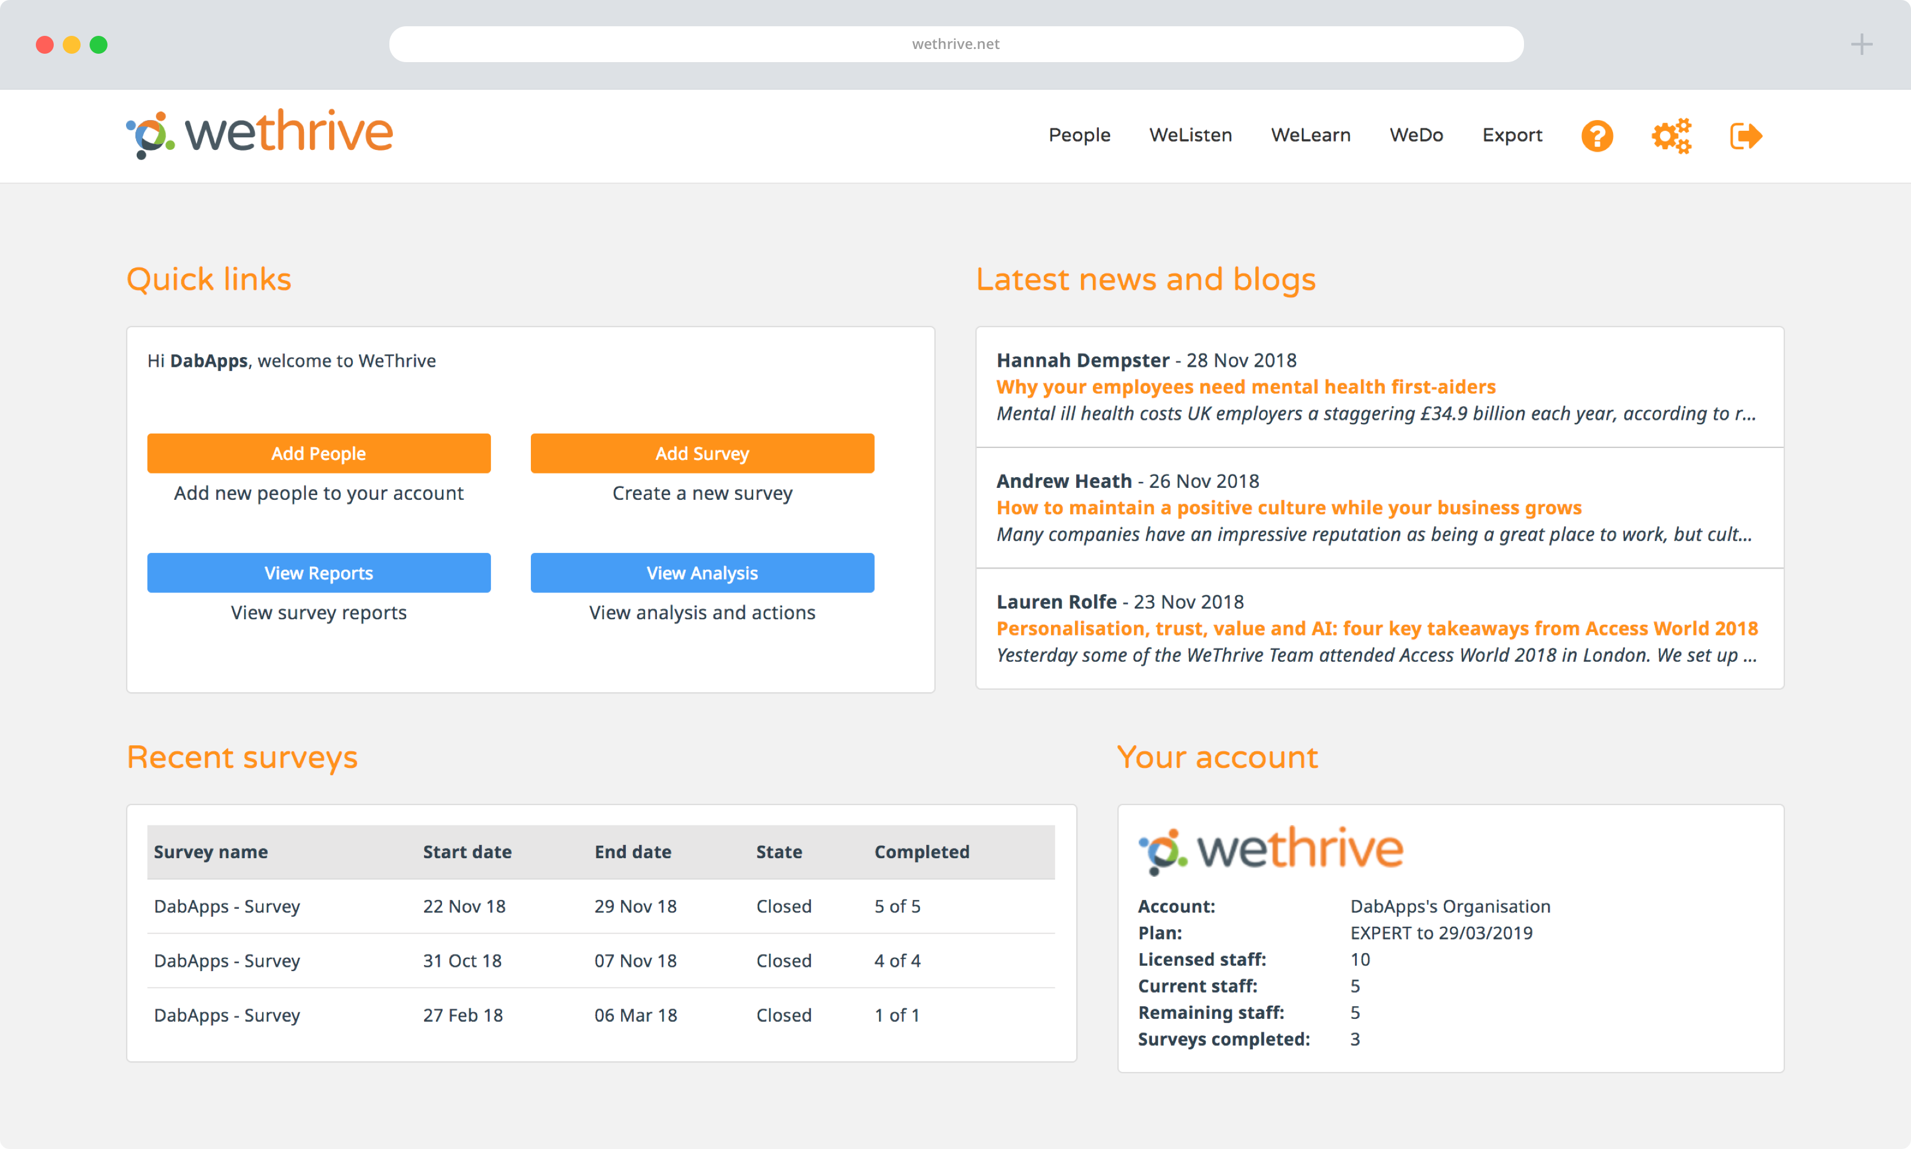
Task: Click the Add Survey button
Action: tap(702, 453)
